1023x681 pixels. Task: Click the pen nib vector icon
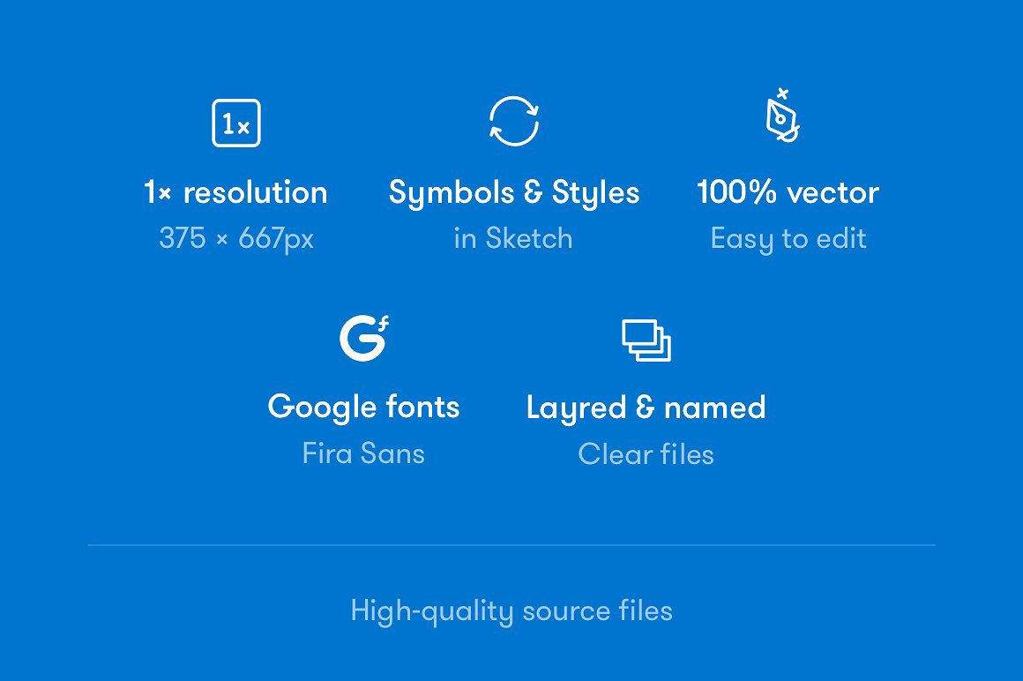[x=782, y=115]
